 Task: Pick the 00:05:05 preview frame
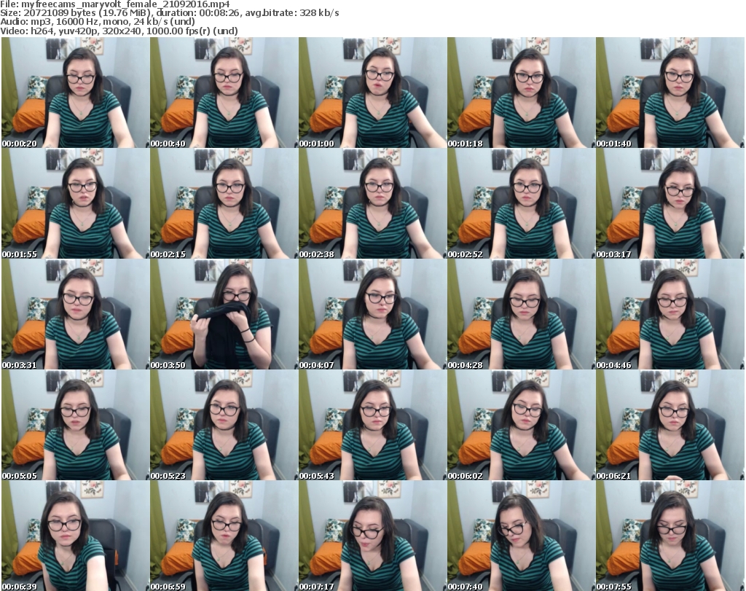click(75, 425)
